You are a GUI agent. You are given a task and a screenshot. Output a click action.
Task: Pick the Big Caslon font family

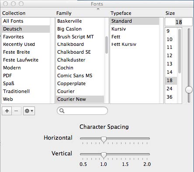(80, 29)
